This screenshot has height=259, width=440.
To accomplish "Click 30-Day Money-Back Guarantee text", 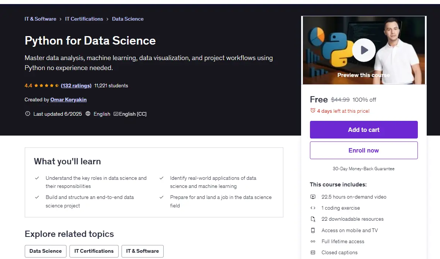I will pyautogui.click(x=364, y=169).
